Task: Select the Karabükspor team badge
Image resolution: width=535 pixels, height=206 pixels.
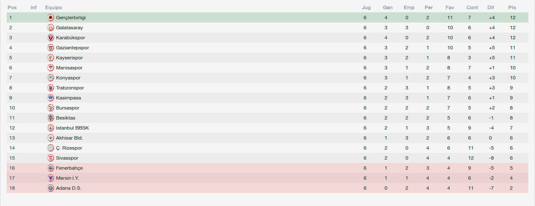Action: click(x=51, y=38)
